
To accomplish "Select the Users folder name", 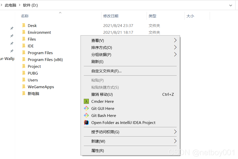I will (x=33, y=80).
